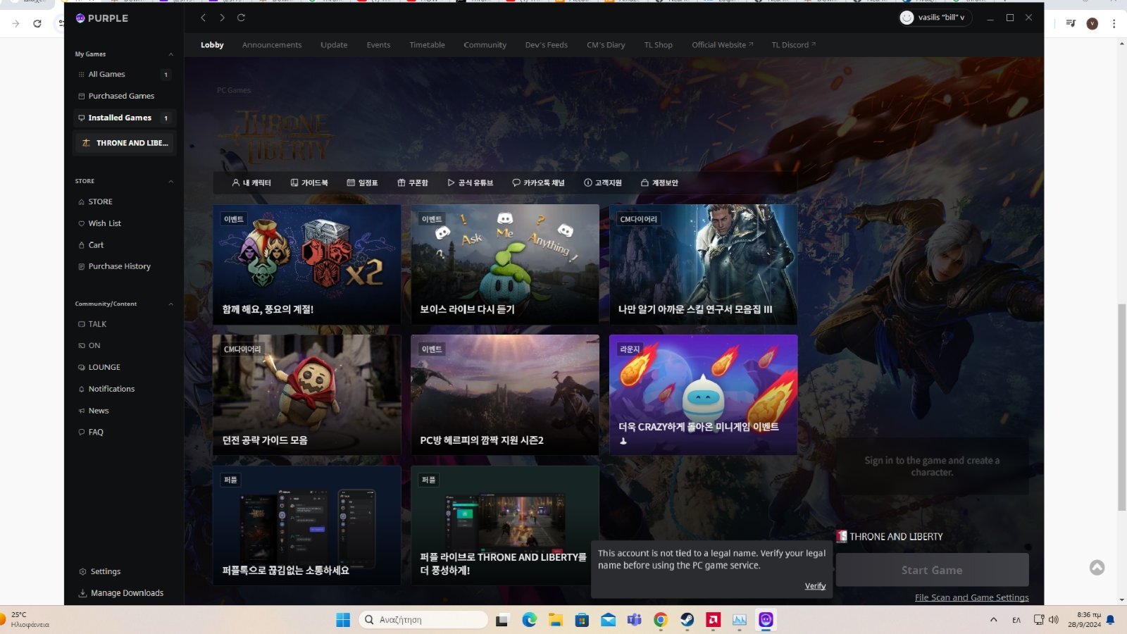Open the CM diary skill research card

703,265
